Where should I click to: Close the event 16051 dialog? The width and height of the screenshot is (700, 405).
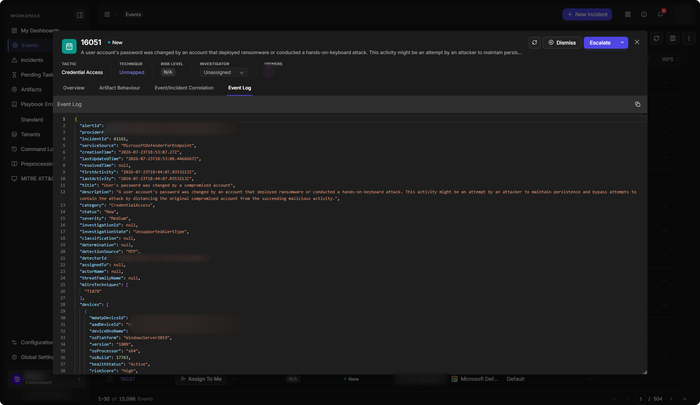tap(637, 42)
